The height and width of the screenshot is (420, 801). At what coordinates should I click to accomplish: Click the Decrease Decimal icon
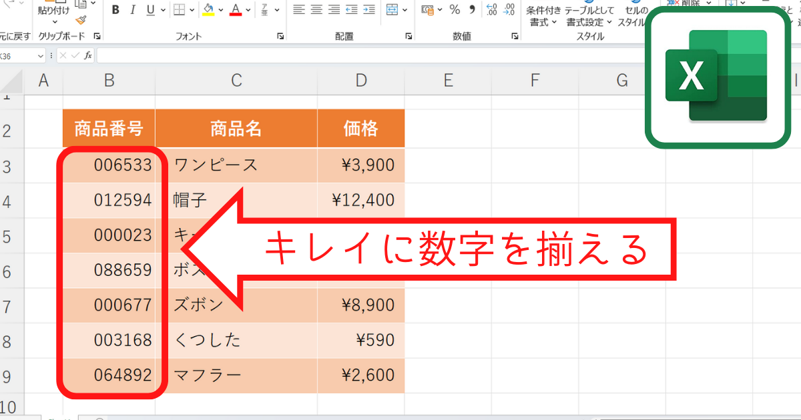click(x=509, y=10)
